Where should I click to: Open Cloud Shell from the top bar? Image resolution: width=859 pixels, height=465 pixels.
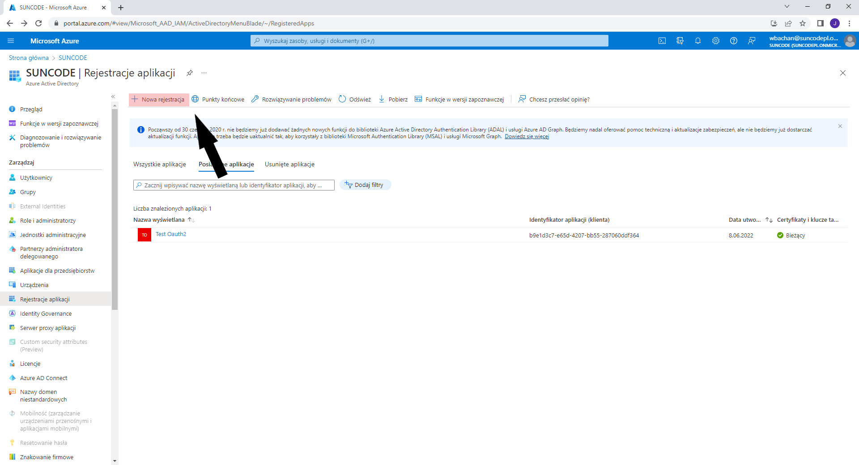[x=662, y=41]
